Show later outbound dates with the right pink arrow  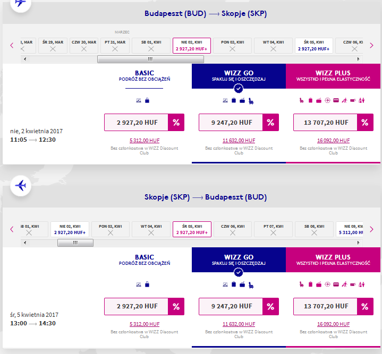click(x=371, y=45)
